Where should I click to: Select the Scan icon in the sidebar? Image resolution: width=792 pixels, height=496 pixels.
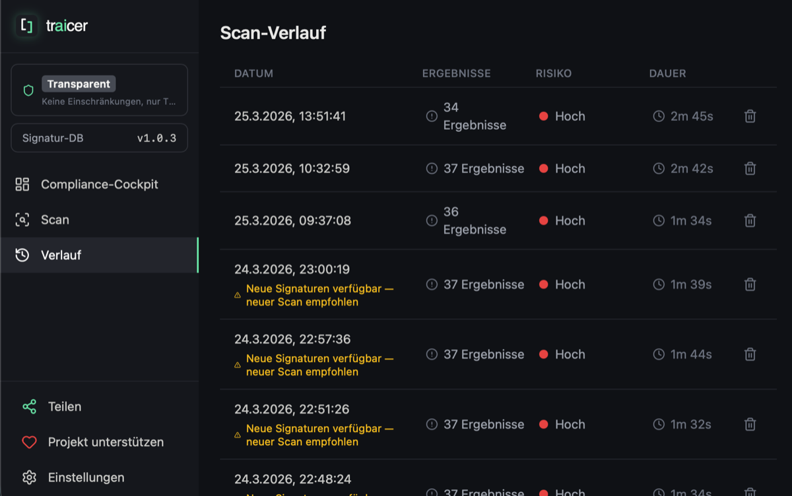[x=22, y=220]
